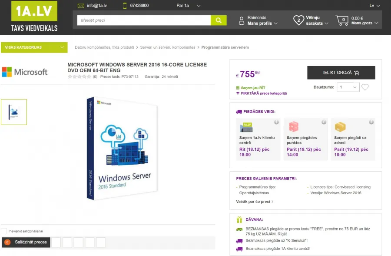Viewport: 391px width, 256px height.
Task: Select the product thumbnail image
Action: point(14,112)
